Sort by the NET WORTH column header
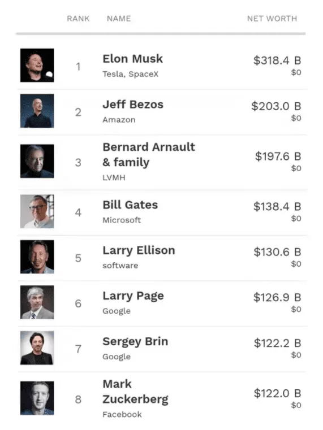The height and width of the screenshot is (430, 323). pyautogui.click(x=272, y=19)
